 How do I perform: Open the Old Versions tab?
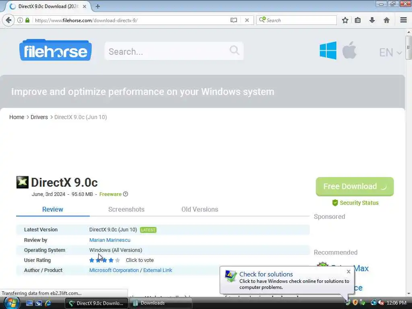tap(200, 209)
